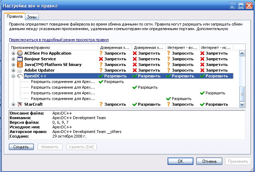Click the Отмена button
The height and width of the screenshot is (172, 255).
coord(209,161)
